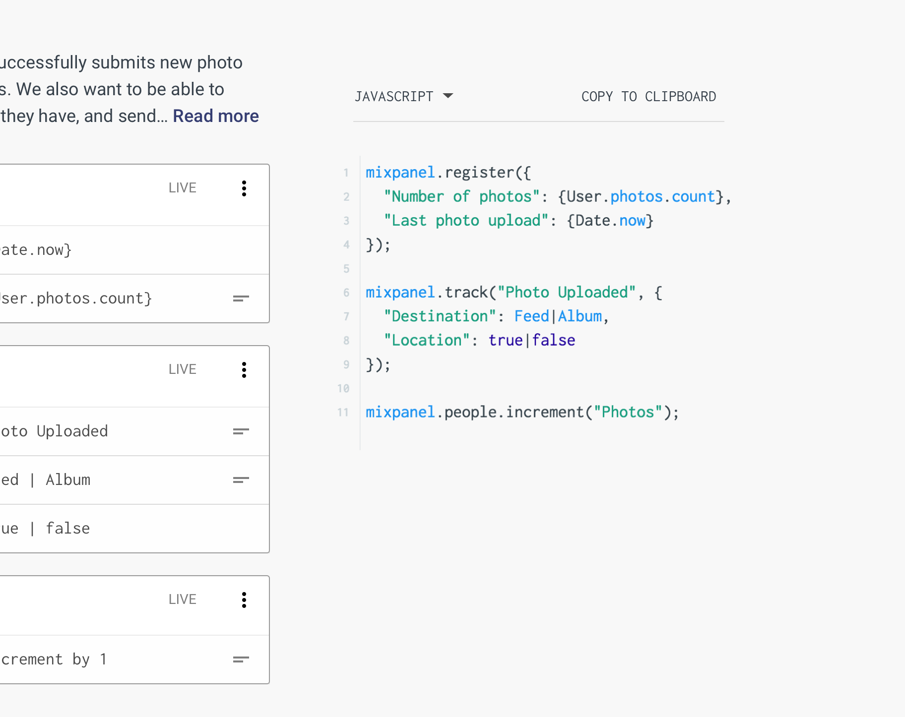Click the "Number of photos" string in the code
The image size is (905, 717).
(x=461, y=197)
